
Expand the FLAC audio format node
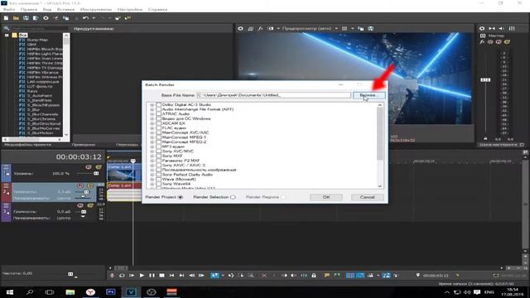(152, 128)
